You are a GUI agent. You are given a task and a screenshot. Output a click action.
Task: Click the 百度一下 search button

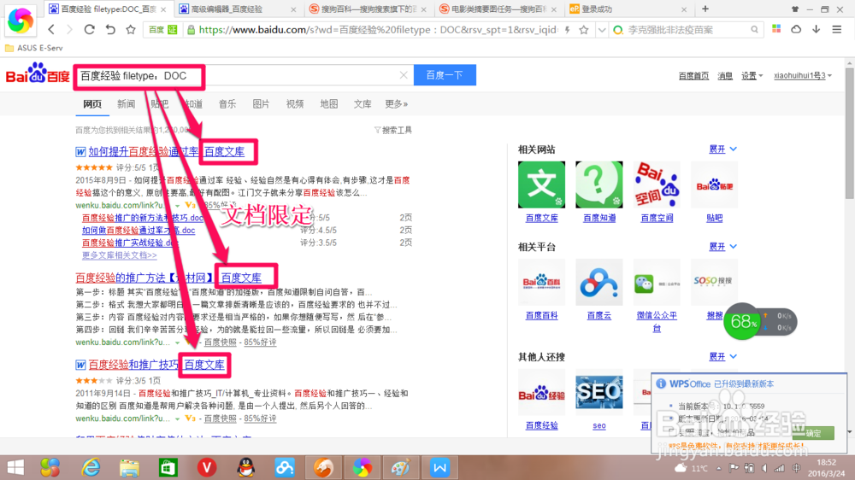[445, 75]
